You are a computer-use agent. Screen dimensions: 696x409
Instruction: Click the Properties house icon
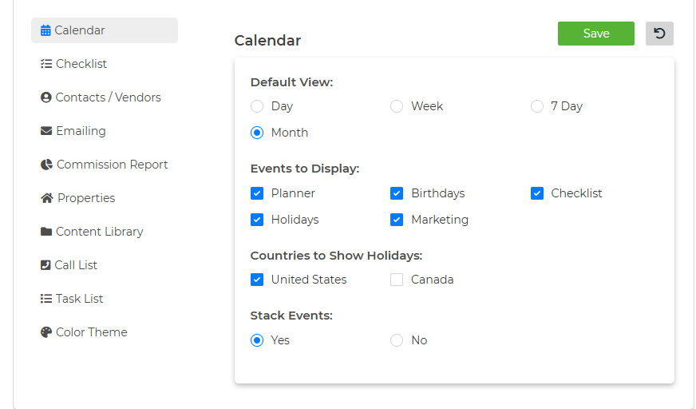pyautogui.click(x=46, y=198)
